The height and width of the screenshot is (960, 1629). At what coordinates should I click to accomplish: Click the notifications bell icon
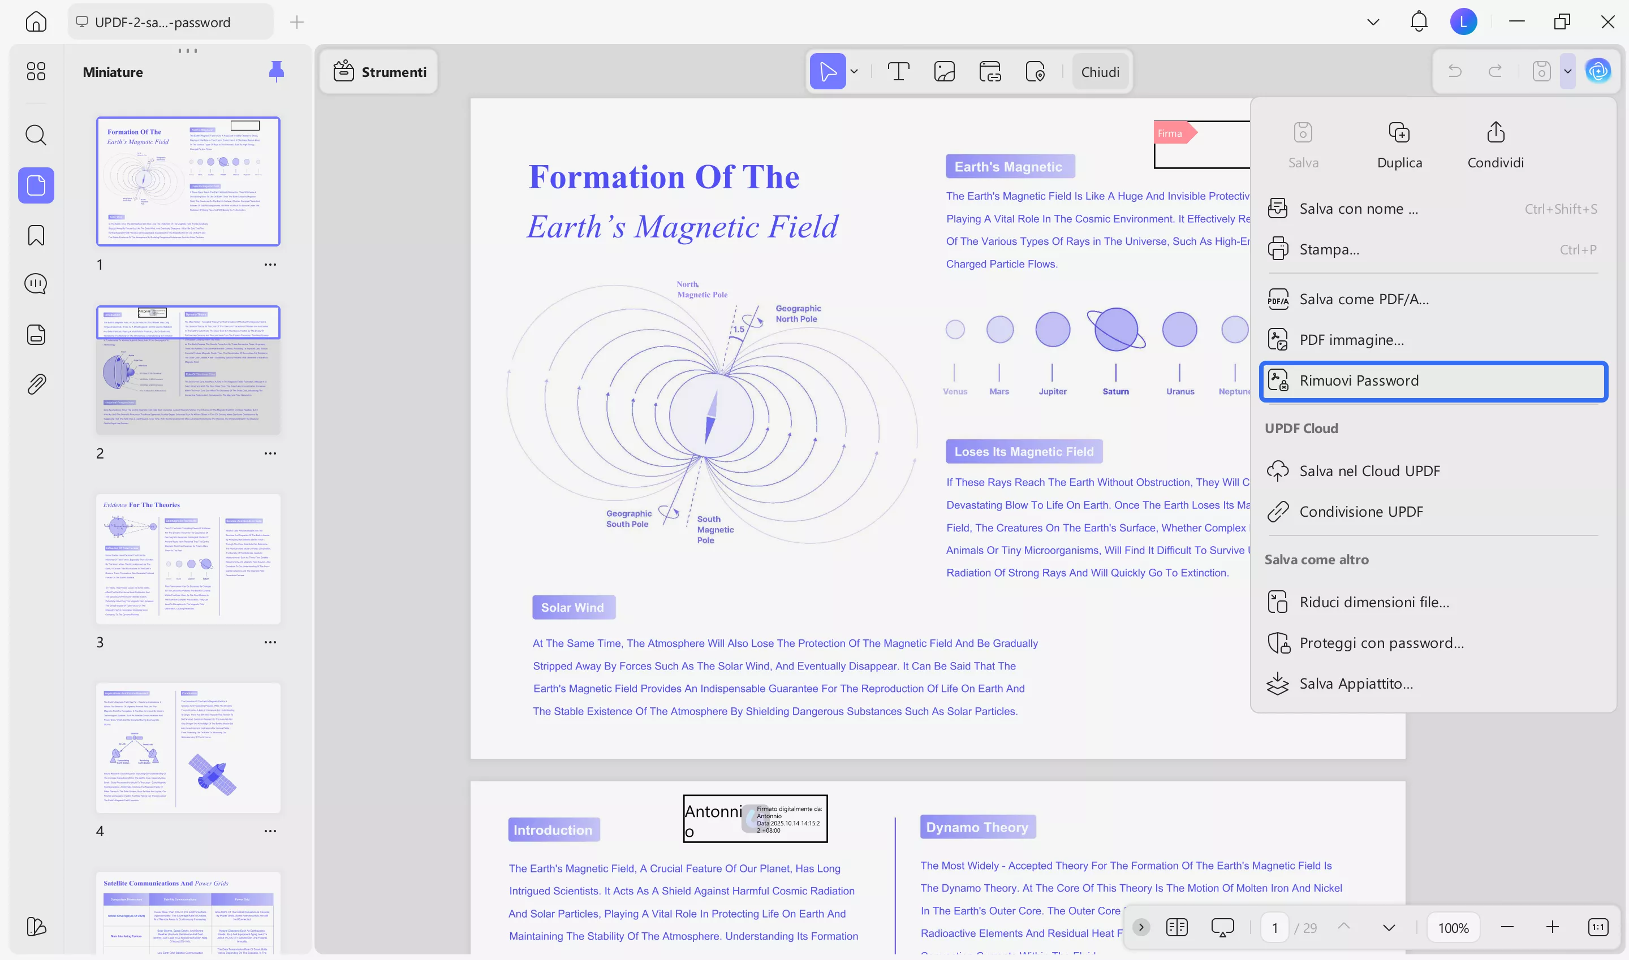click(x=1419, y=22)
